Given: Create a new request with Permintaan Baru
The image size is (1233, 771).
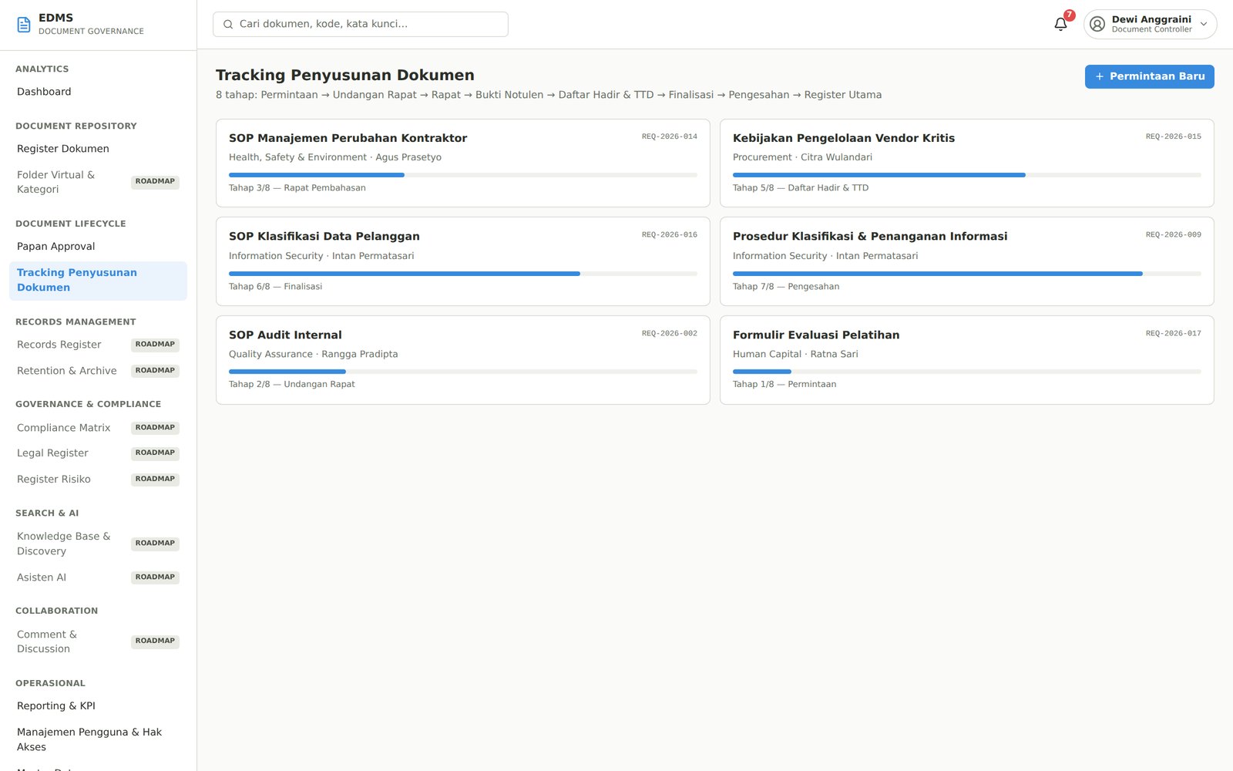Looking at the screenshot, I should [x=1149, y=76].
